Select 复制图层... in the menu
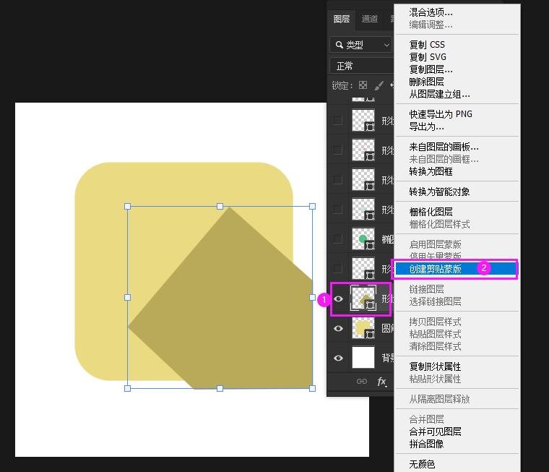This screenshot has height=472, width=549. pos(431,69)
